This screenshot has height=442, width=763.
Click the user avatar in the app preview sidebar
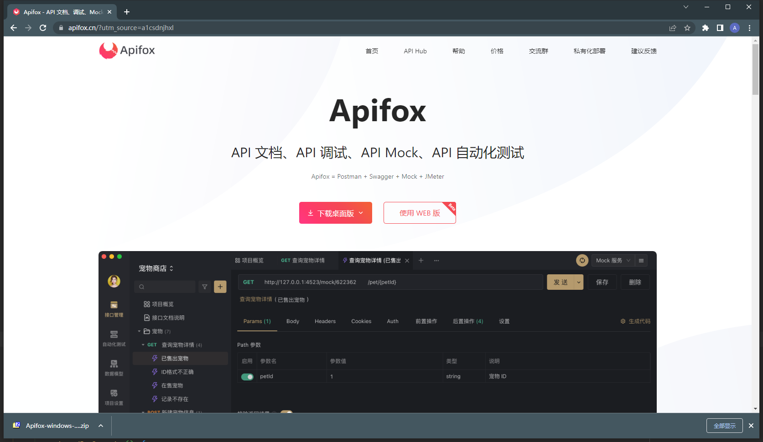click(x=114, y=281)
